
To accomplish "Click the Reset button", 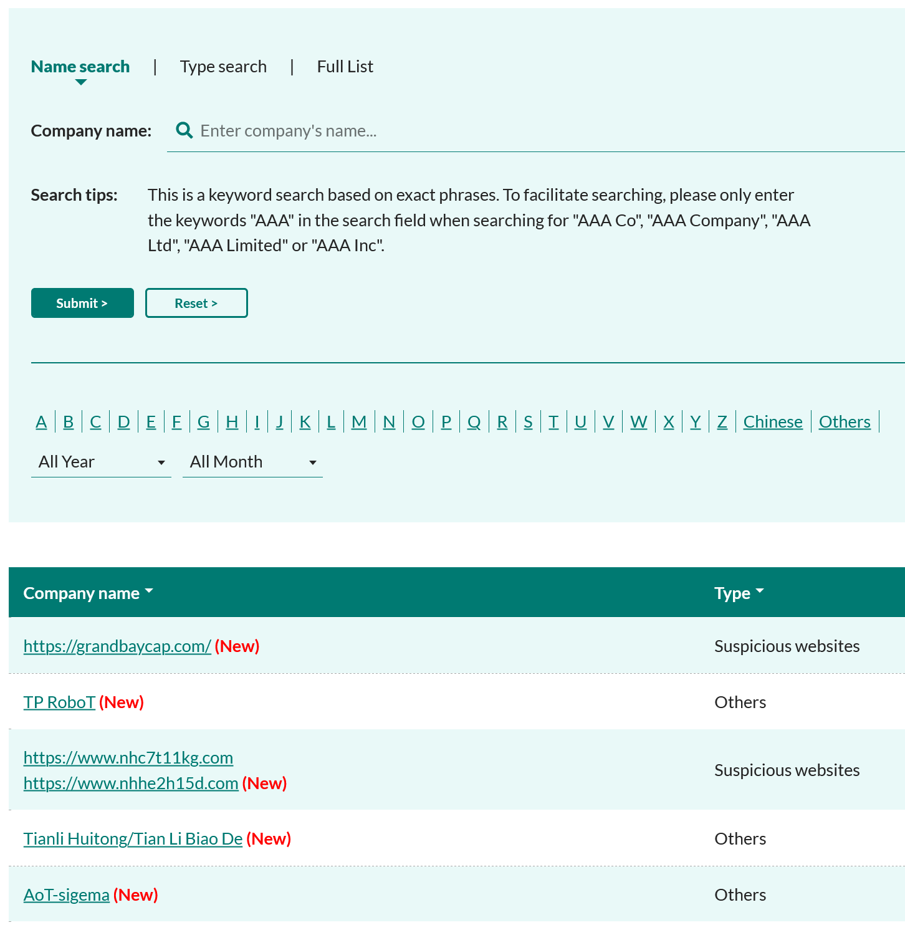I will pos(196,303).
